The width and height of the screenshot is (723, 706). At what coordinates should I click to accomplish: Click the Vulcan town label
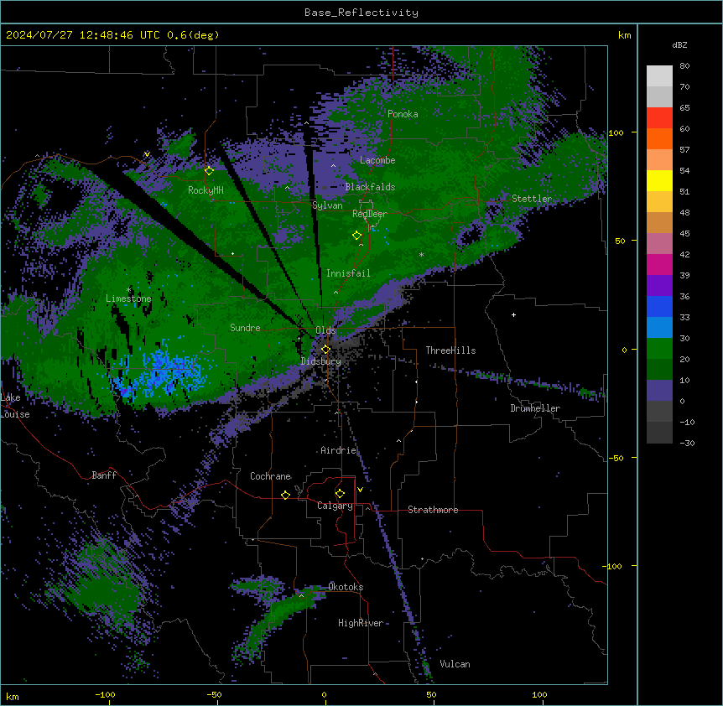click(x=455, y=664)
